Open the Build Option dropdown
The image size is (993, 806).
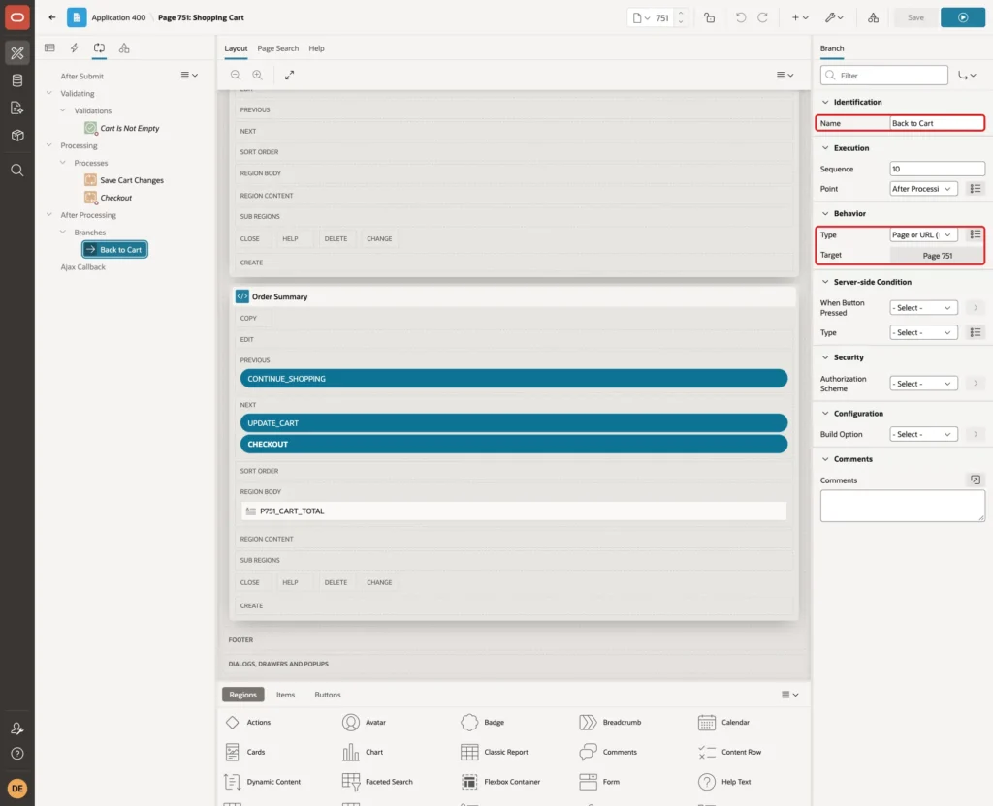923,434
